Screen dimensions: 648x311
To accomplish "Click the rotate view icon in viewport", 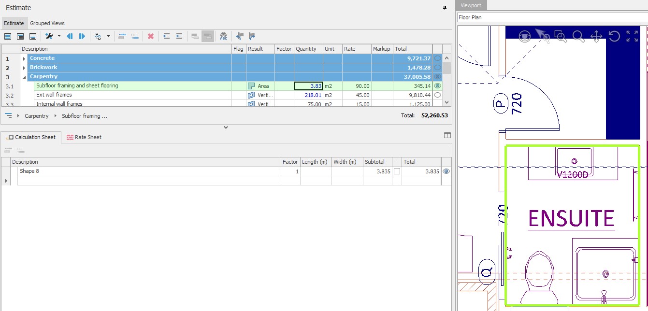I will (x=614, y=36).
